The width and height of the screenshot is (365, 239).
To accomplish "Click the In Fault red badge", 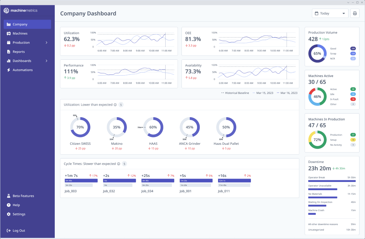I will (x=353, y=99).
